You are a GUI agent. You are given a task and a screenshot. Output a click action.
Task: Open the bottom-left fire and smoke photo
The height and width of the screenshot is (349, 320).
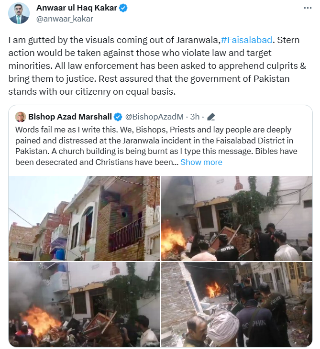84,304
